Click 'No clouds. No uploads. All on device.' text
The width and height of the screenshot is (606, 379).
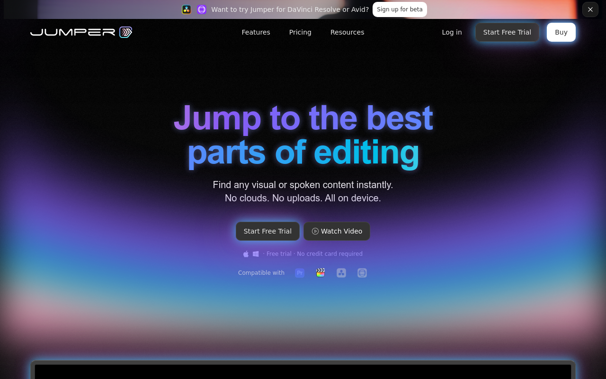coord(303,198)
